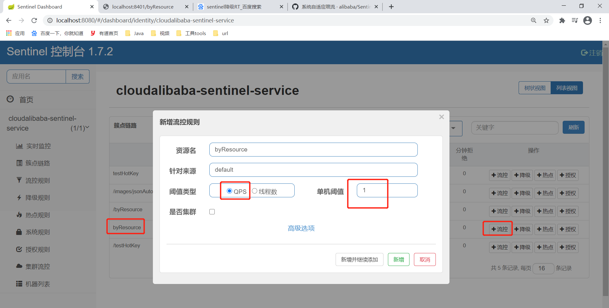
Task: Reload the page with browser refresh
Action: click(x=34, y=21)
